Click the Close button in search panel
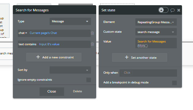Viewport: 193px width, 110px height. click(52, 91)
